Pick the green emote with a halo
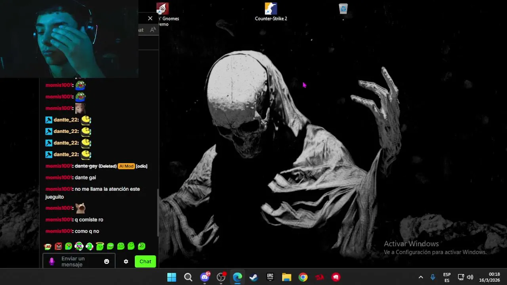Screen dimensions: 507x285 (100, 246)
